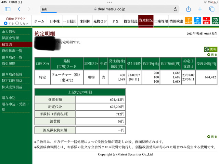Open 取引履歴 in the sidebar
The width and height of the screenshot is (219, 164).
[9, 64]
